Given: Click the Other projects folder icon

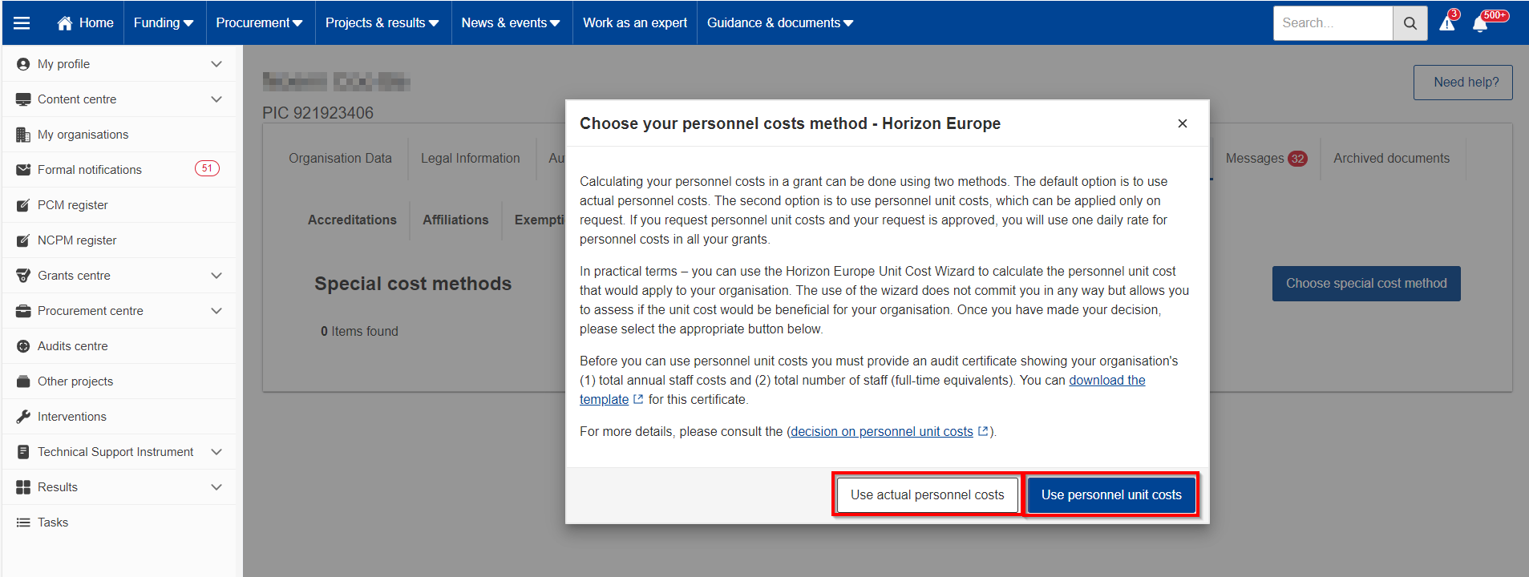Looking at the screenshot, I should click(23, 381).
